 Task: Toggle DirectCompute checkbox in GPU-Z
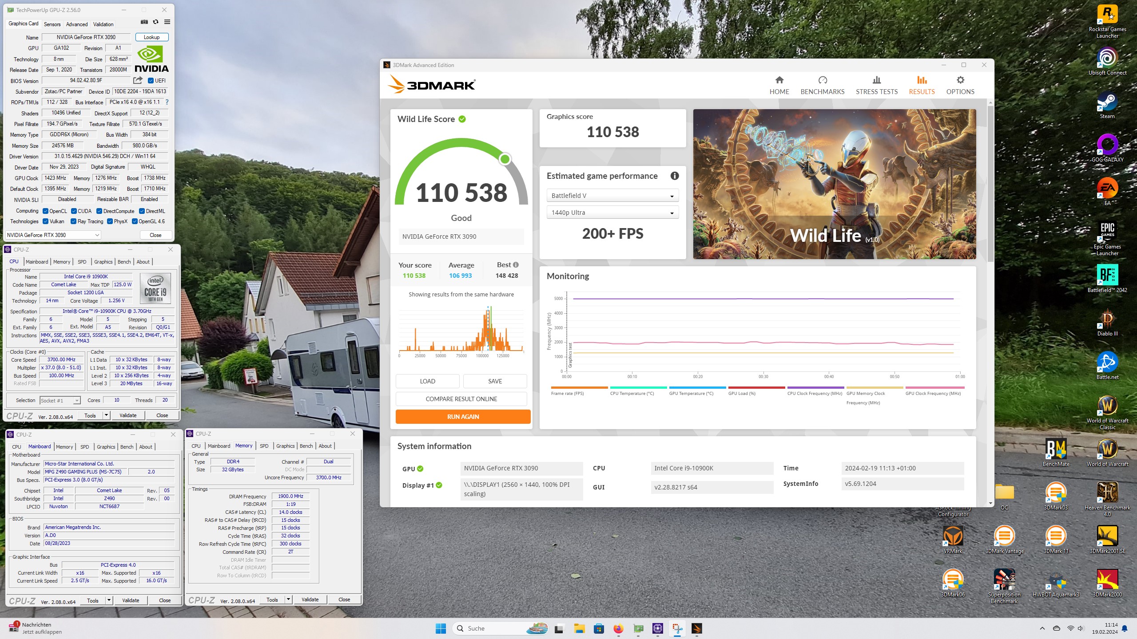tap(99, 211)
